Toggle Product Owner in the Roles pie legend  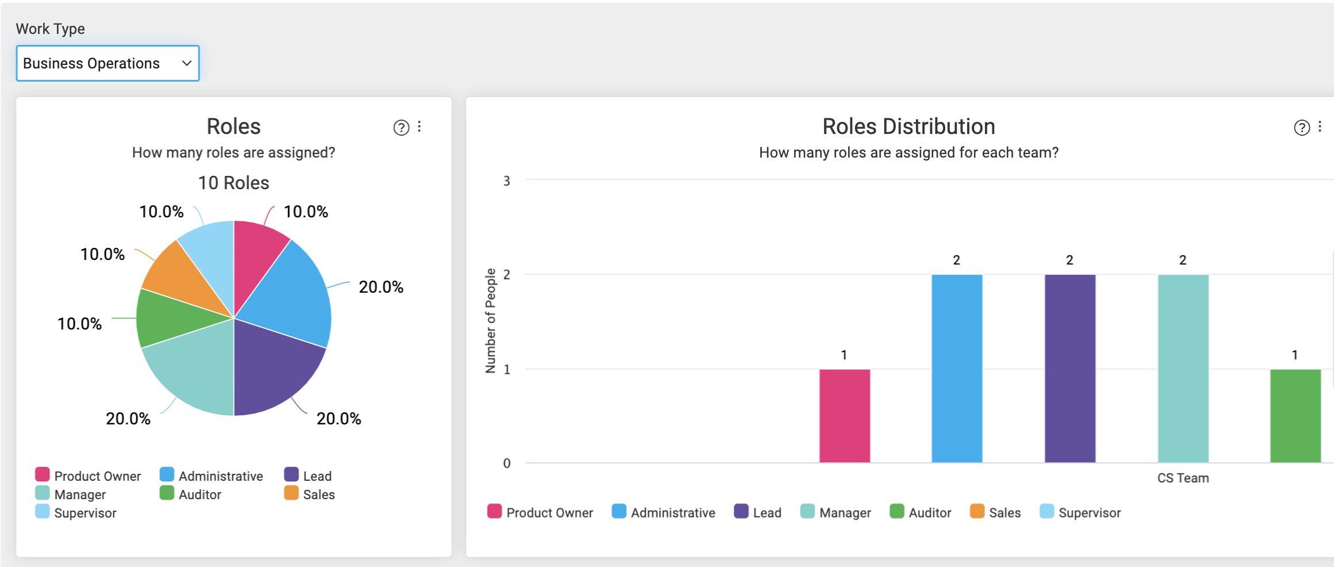88,476
